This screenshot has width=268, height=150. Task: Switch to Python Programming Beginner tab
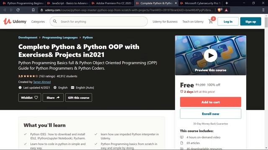[x=23, y=3]
